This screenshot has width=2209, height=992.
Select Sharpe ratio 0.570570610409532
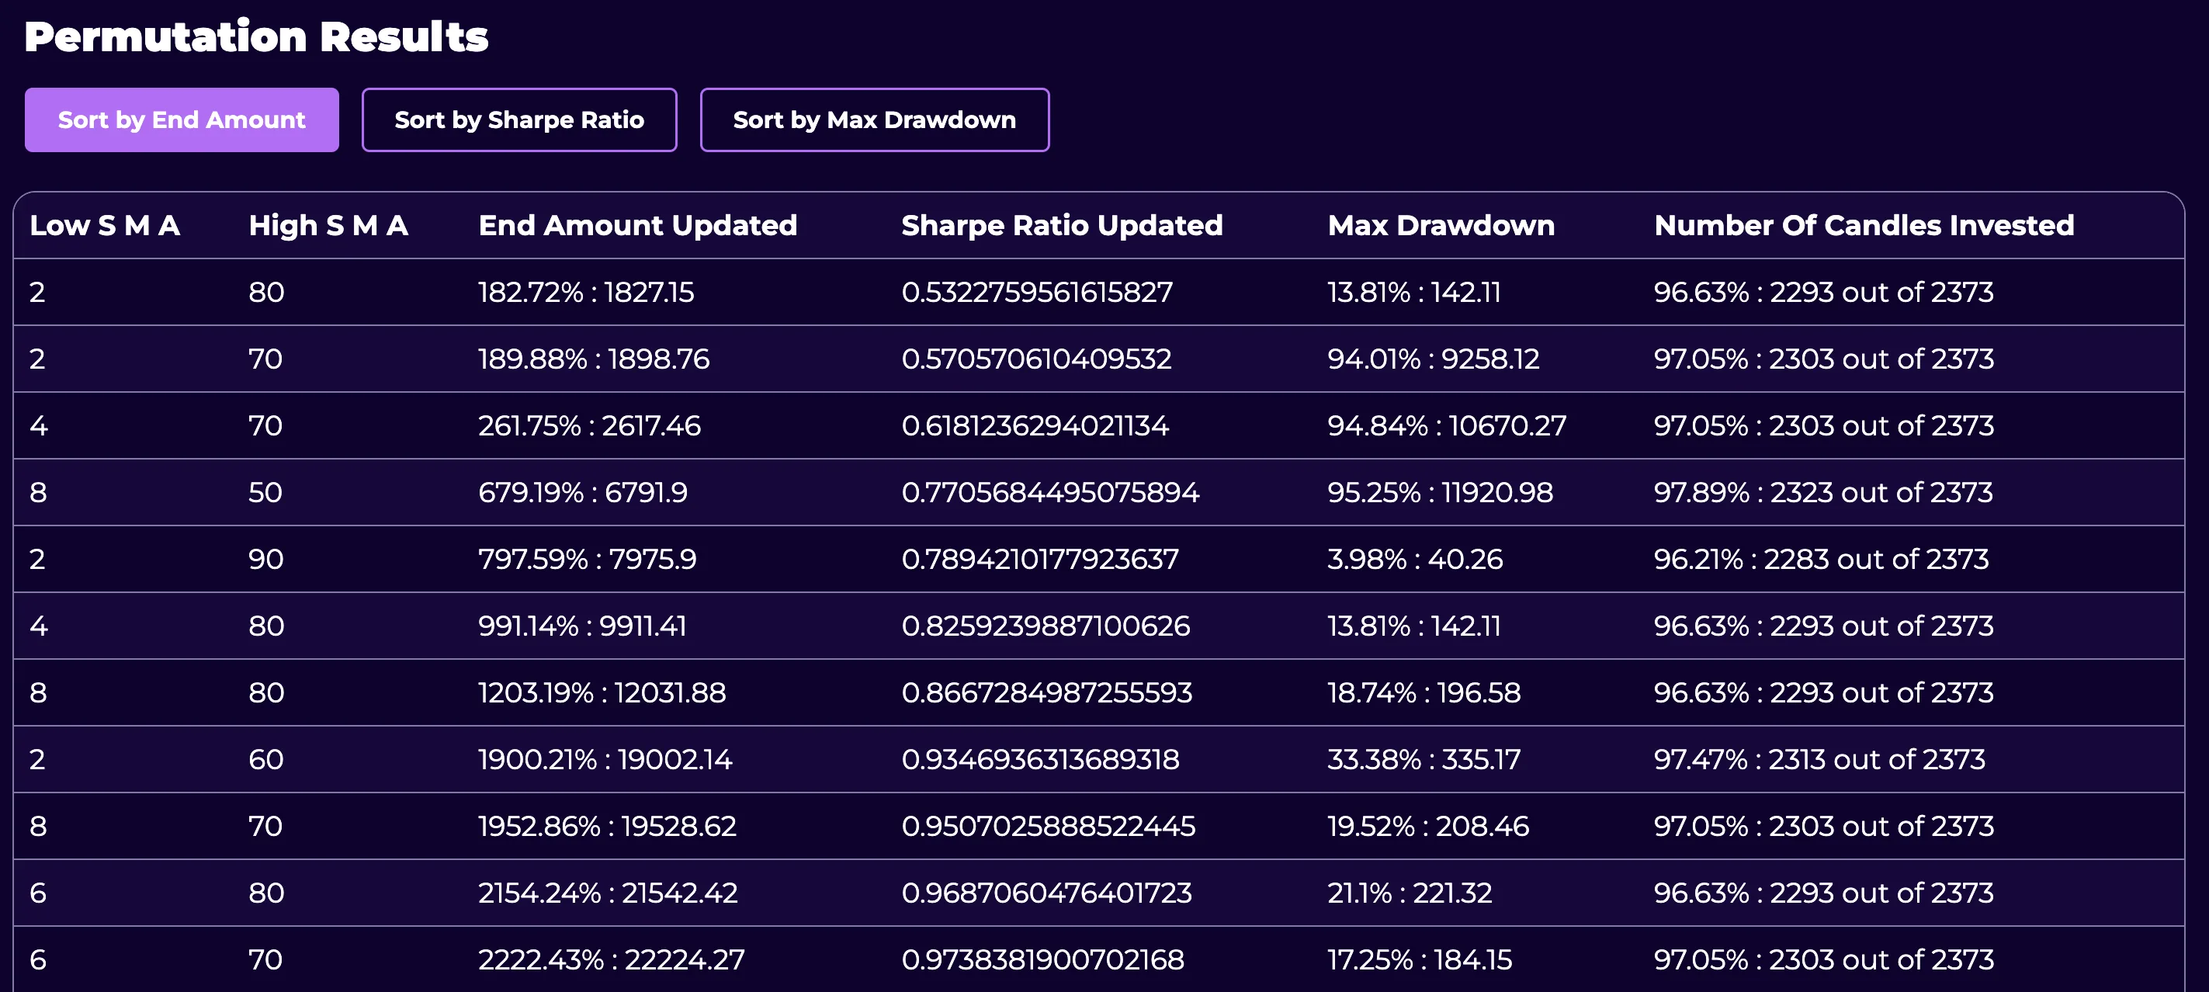[x=1036, y=359]
